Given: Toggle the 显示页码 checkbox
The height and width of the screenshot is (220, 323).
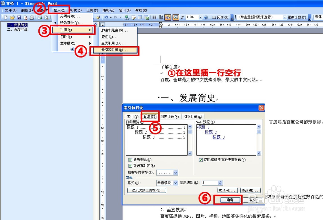Looking at the screenshot, I should pos(130,160).
